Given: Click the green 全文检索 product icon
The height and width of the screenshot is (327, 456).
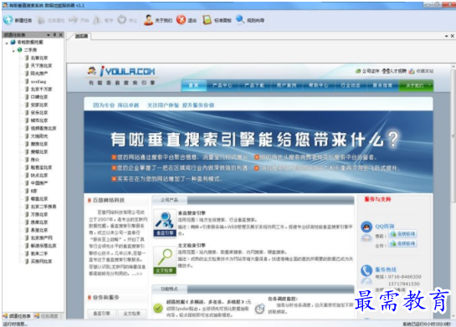Looking at the screenshot, I should 165,260.
